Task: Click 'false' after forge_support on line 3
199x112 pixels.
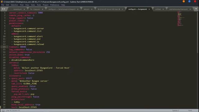Action: pos(30,18)
